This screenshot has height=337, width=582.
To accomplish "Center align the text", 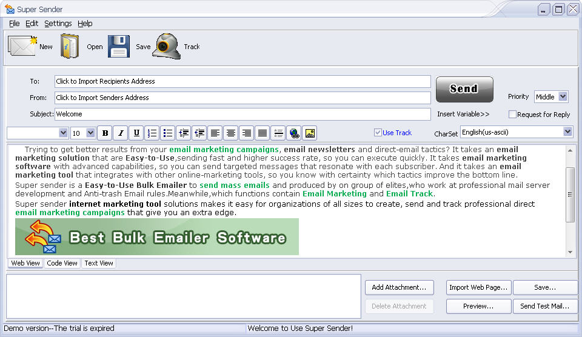I will [231, 133].
